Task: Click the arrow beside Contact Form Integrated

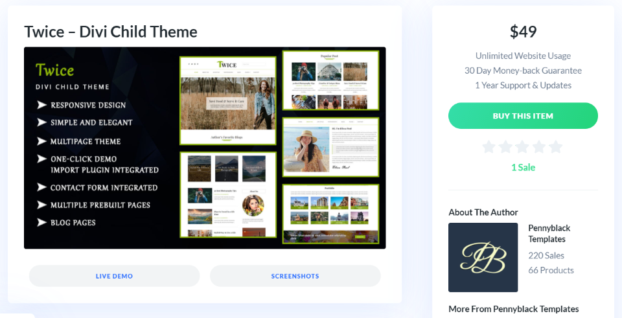Action: (x=41, y=187)
